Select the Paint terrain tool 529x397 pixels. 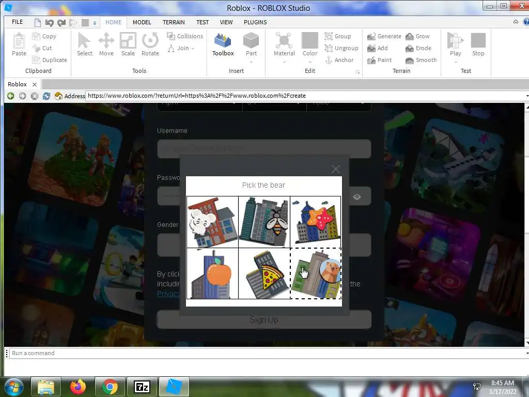point(380,60)
